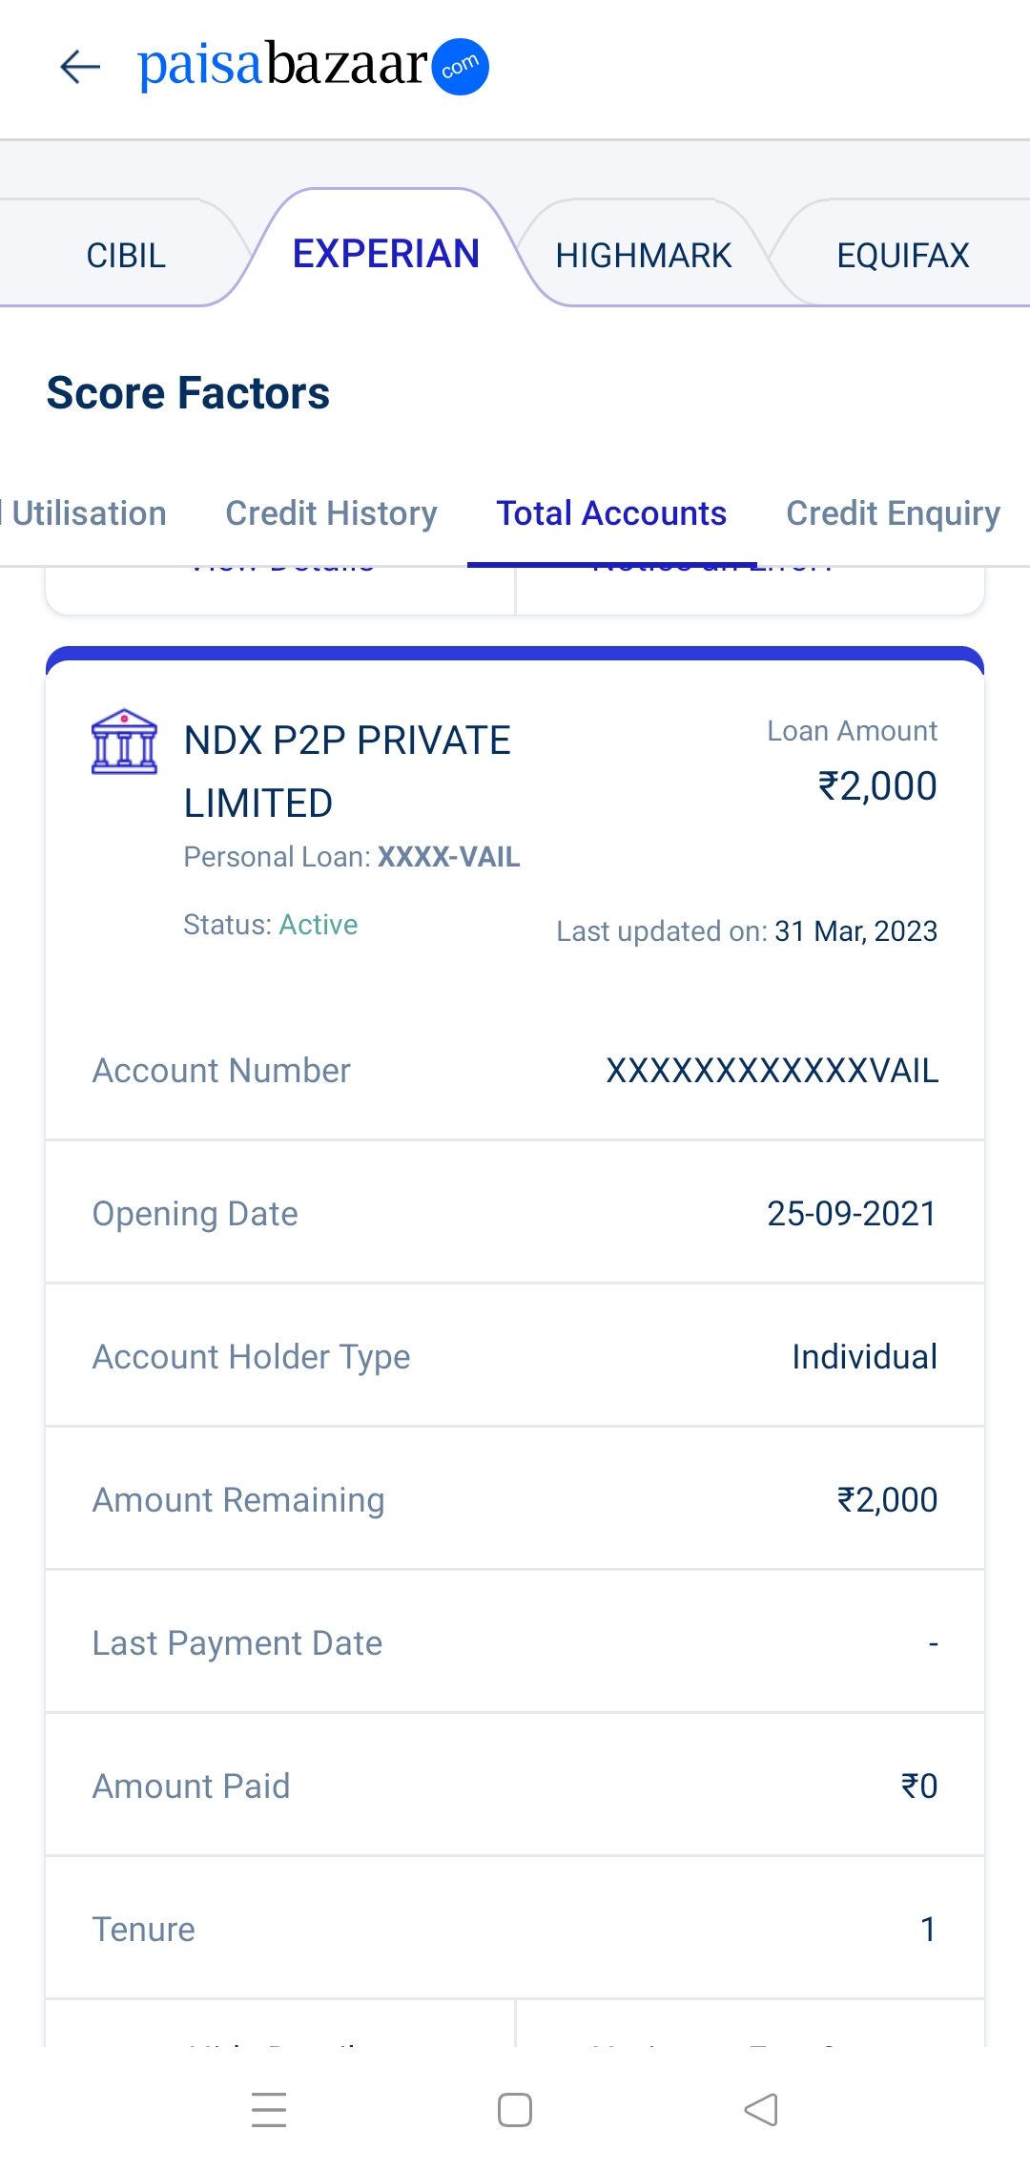Tap NDX P2P PRIVATE LIMITED account name

(347, 771)
